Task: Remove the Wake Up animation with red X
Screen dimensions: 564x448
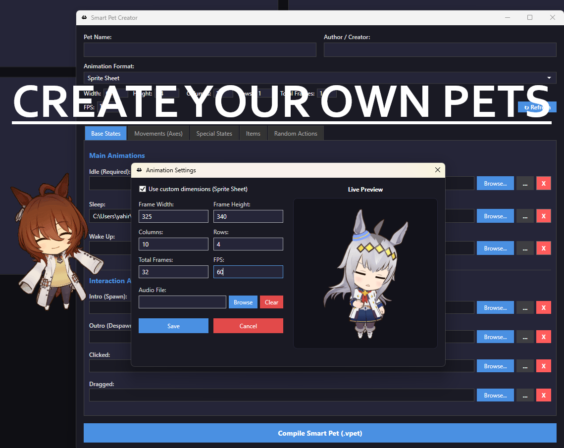Action: (x=544, y=248)
